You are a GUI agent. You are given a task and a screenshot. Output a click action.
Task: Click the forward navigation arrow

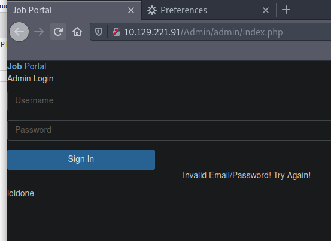tap(39, 32)
